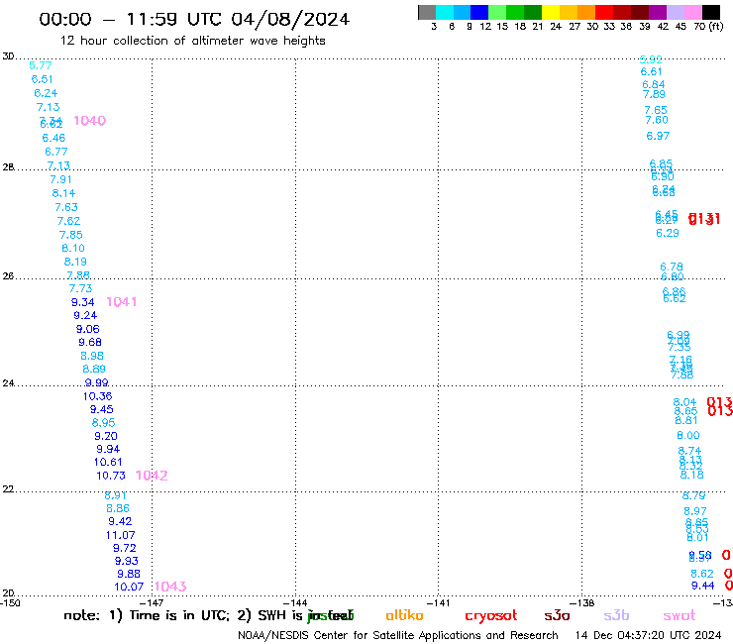Click the cyan swatch between 3 and 6
The width and height of the screenshot is (733, 644).
pyautogui.click(x=445, y=12)
